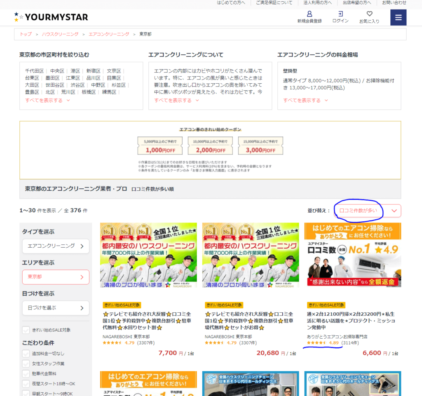Select 世田谷区 ward link
The width and height of the screenshot is (422, 396).
click(55, 85)
